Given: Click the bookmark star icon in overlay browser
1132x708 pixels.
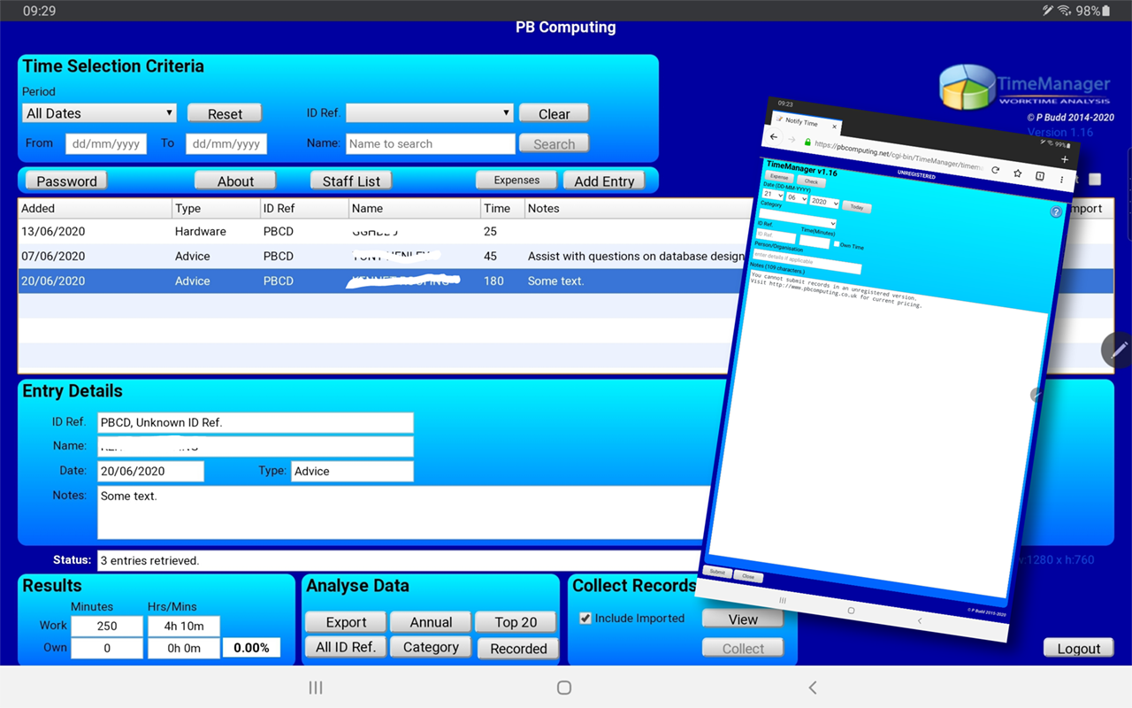Looking at the screenshot, I should coord(1017,173).
